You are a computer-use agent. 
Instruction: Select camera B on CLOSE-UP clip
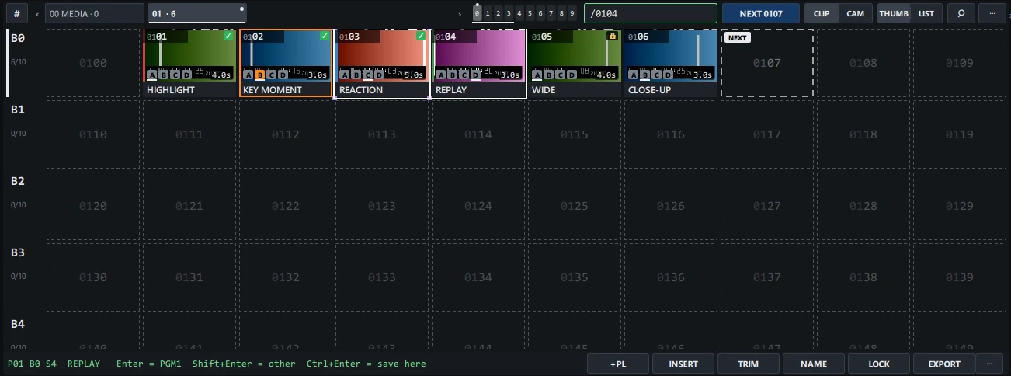coord(644,75)
